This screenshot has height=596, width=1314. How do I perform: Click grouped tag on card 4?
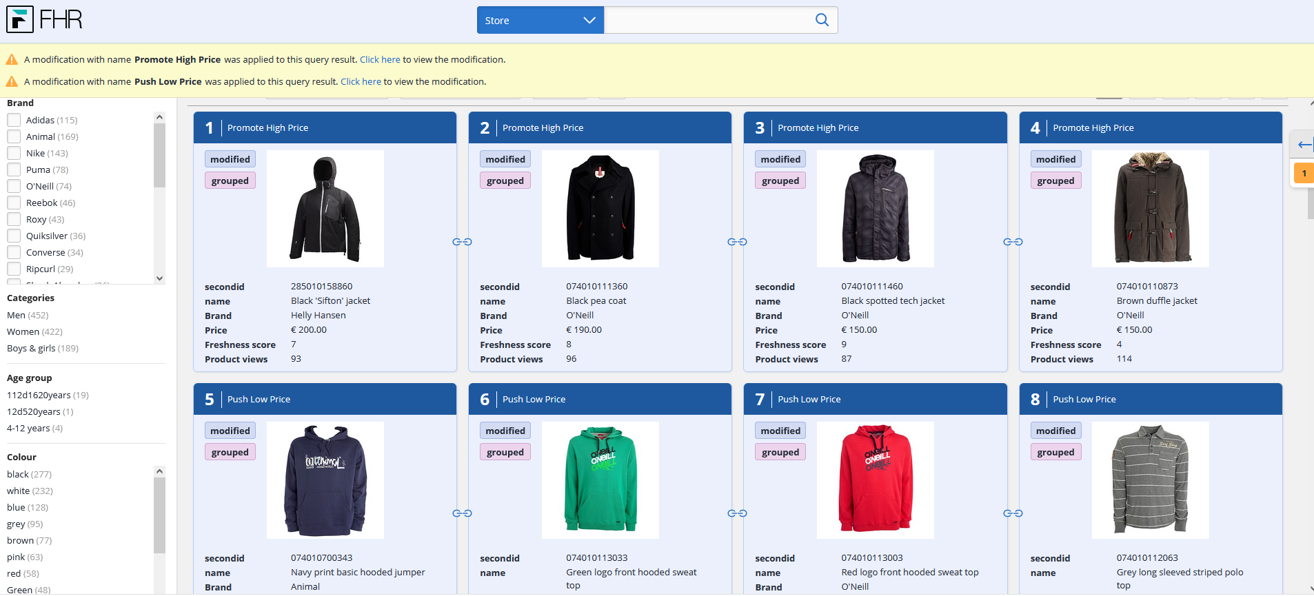[x=1055, y=181]
